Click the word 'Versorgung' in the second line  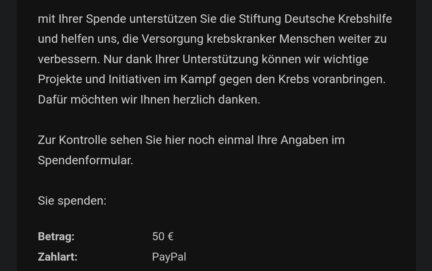pos(172,39)
